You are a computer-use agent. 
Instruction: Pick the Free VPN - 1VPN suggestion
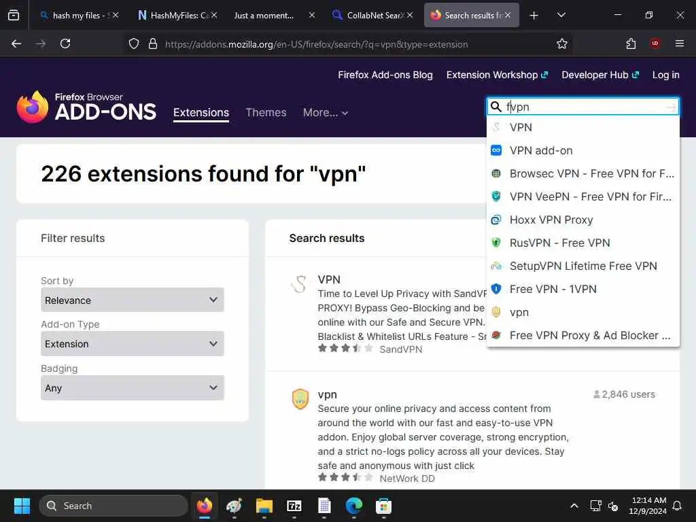pyautogui.click(x=582, y=289)
